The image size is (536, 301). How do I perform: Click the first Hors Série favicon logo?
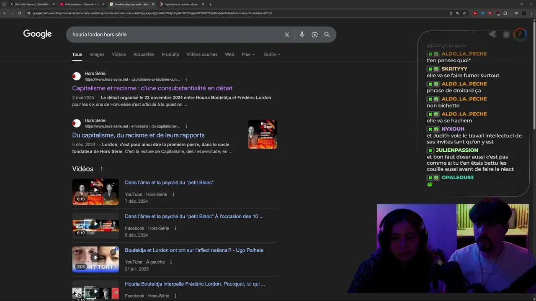pyautogui.click(x=77, y=77)
